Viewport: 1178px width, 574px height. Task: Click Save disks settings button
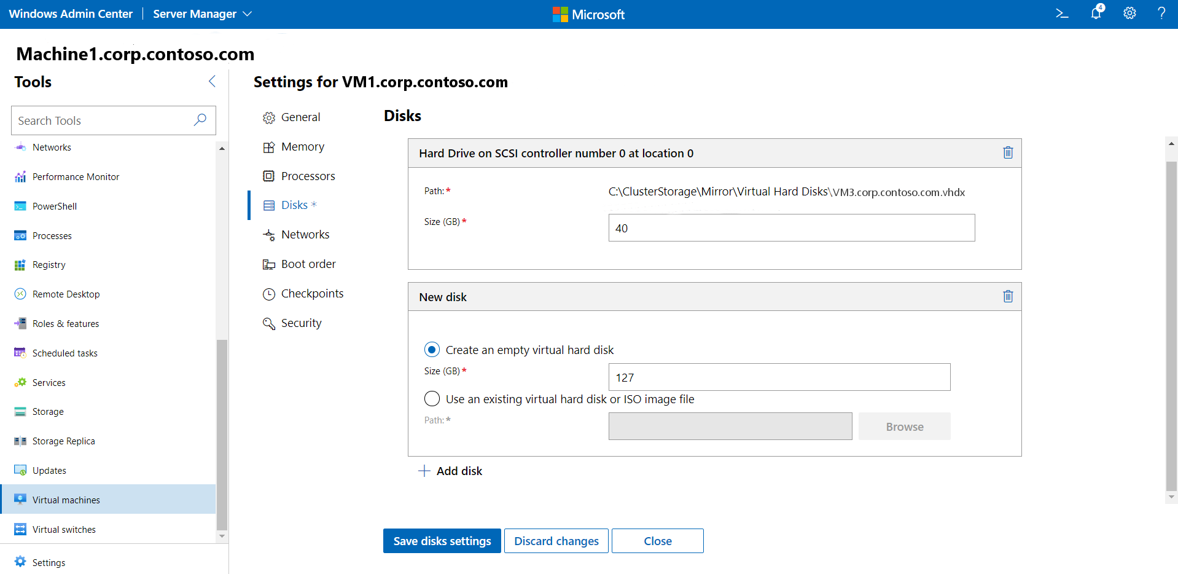coord(442,541)
